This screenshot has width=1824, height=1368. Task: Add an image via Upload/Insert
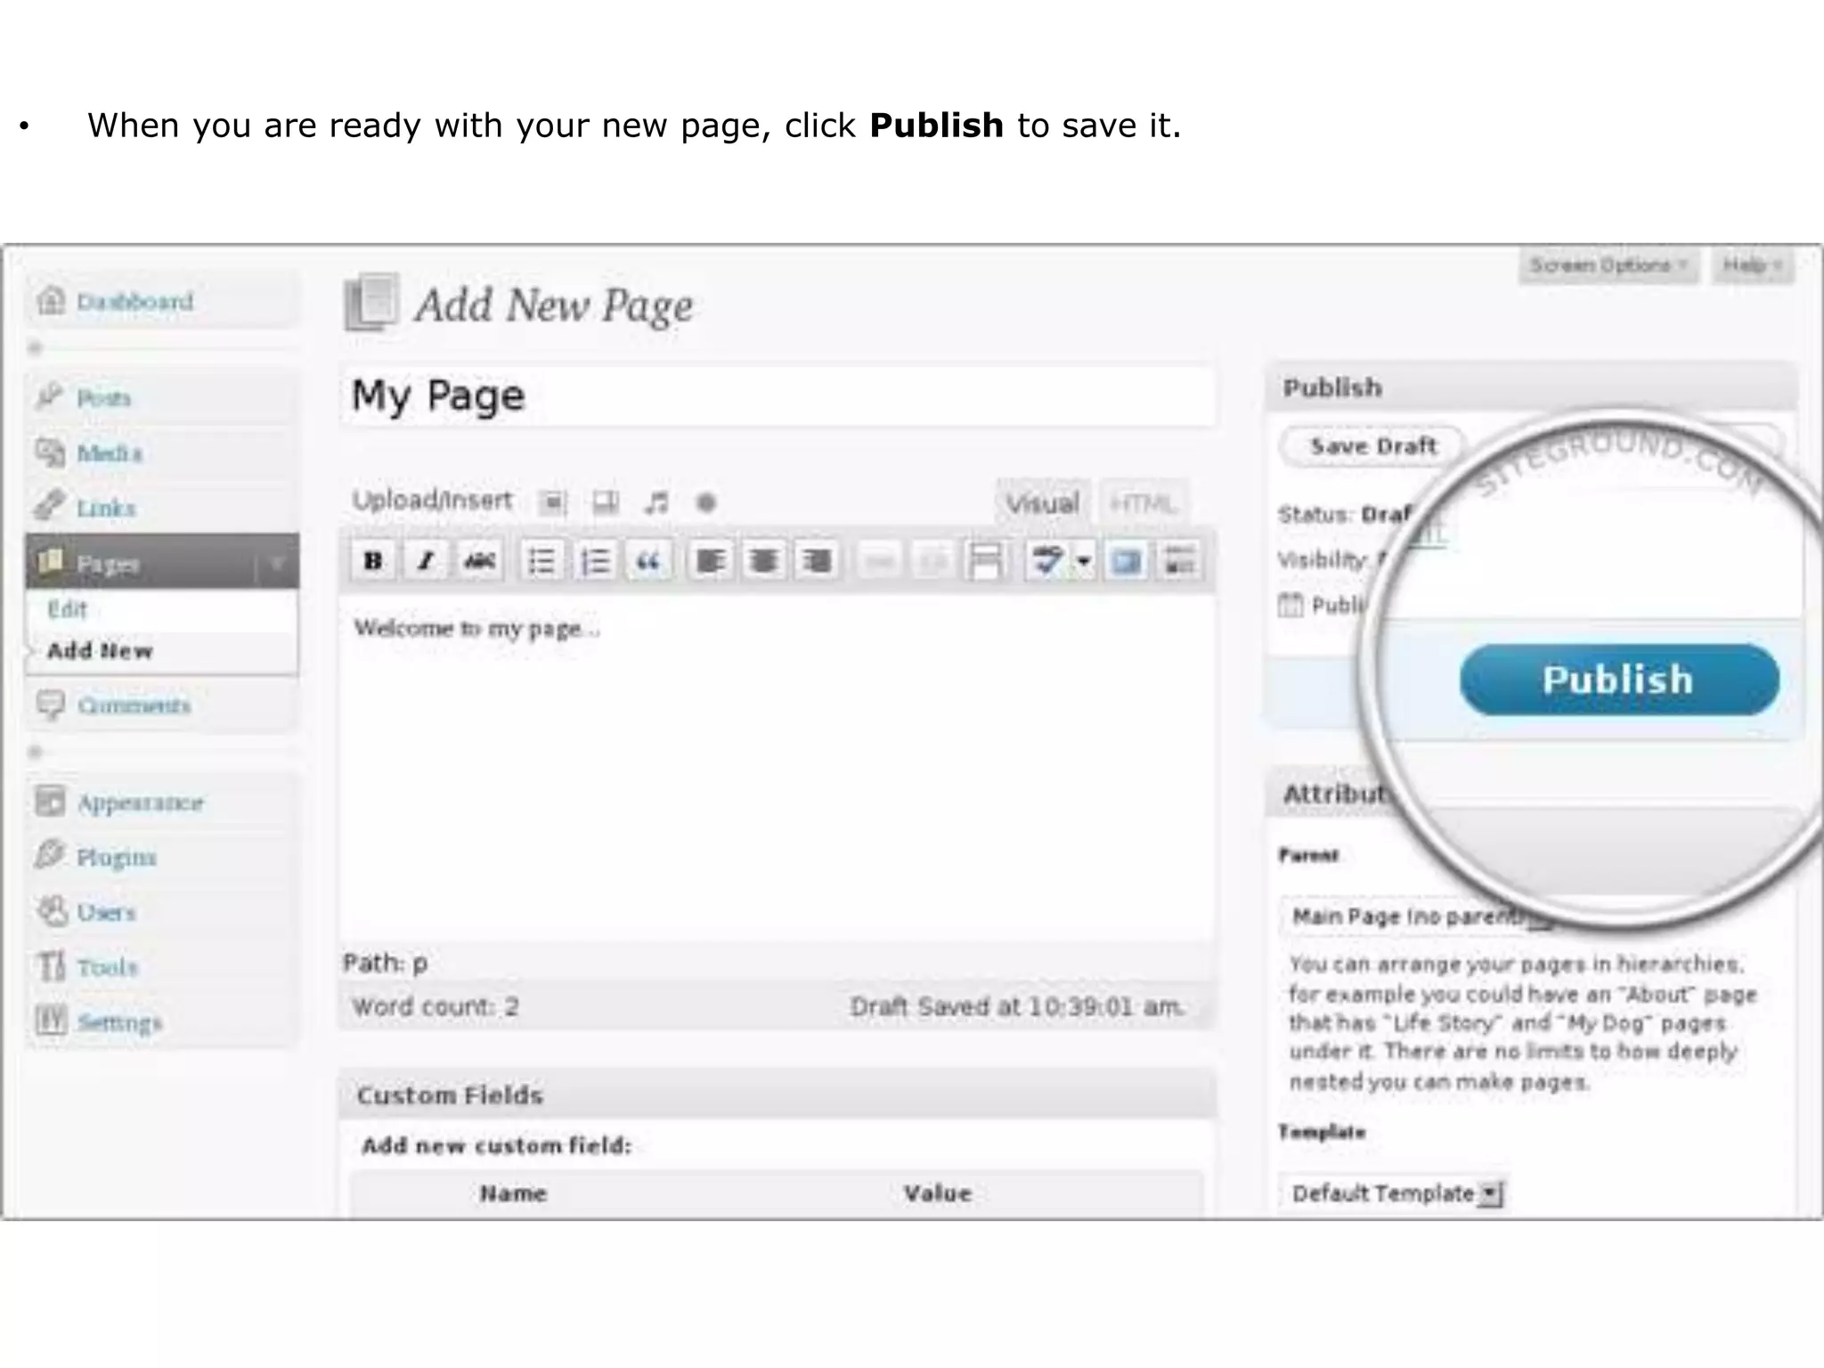(x=552, y=502)
